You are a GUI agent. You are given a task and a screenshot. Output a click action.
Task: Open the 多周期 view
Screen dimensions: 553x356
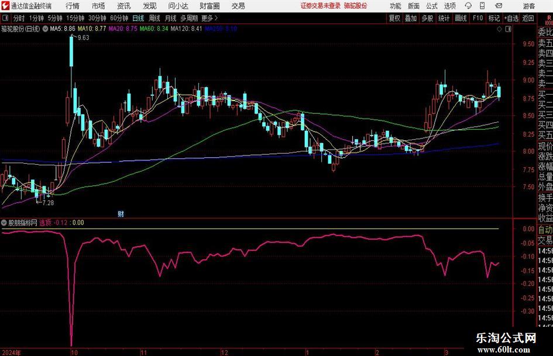coord(189,18)
